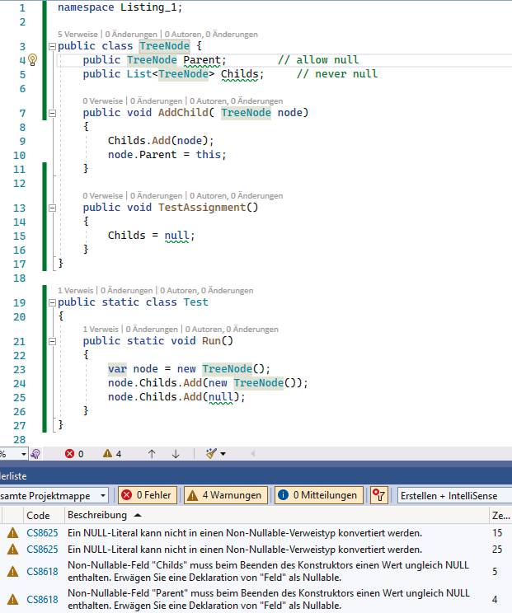
Task: Click the code cleanup broom icon
Action: [x=211, y=454]
